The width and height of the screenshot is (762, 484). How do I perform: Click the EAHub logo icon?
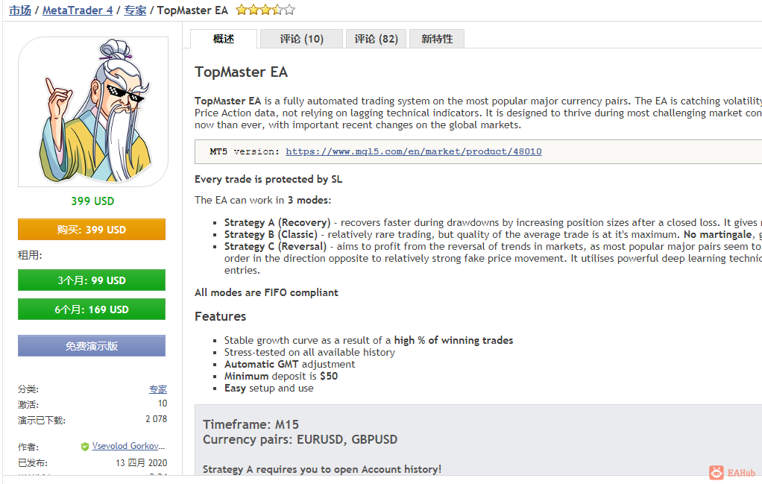coord(717,472)
